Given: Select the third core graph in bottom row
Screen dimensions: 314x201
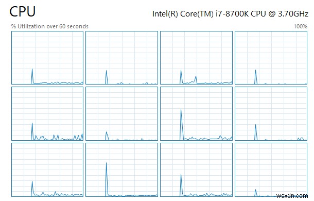Looking at the screenshot, I should click(x=197, y=170).
